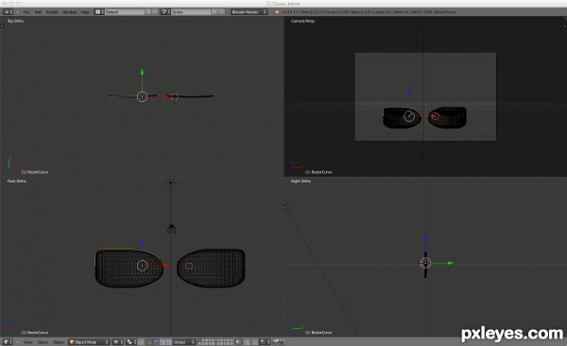Click the OpenGL render image icon

coord(276,342)
